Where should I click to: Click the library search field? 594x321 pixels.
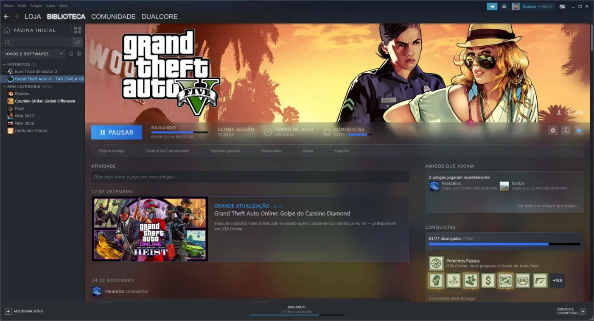(37, 42)
